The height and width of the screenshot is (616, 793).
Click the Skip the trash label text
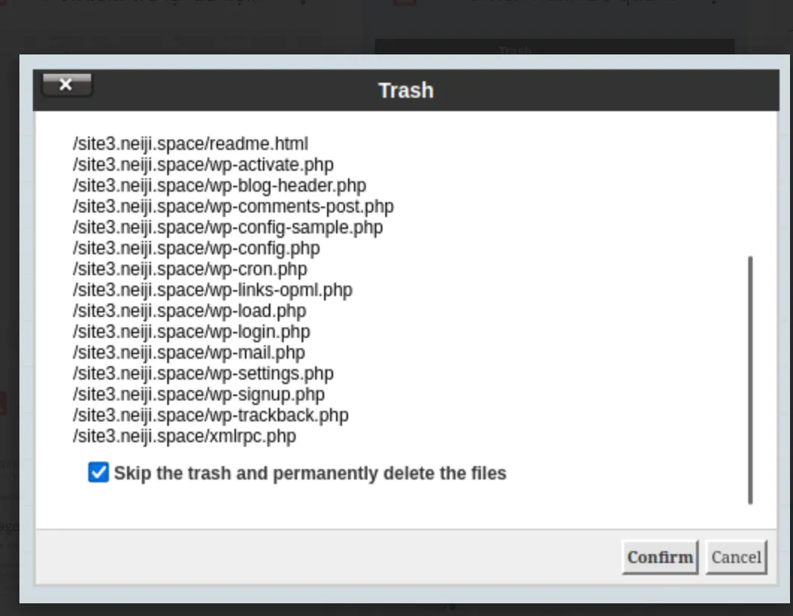coord(310,473)
